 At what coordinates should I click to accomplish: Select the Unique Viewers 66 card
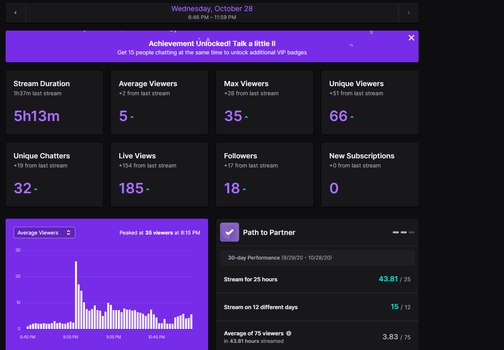370,102
